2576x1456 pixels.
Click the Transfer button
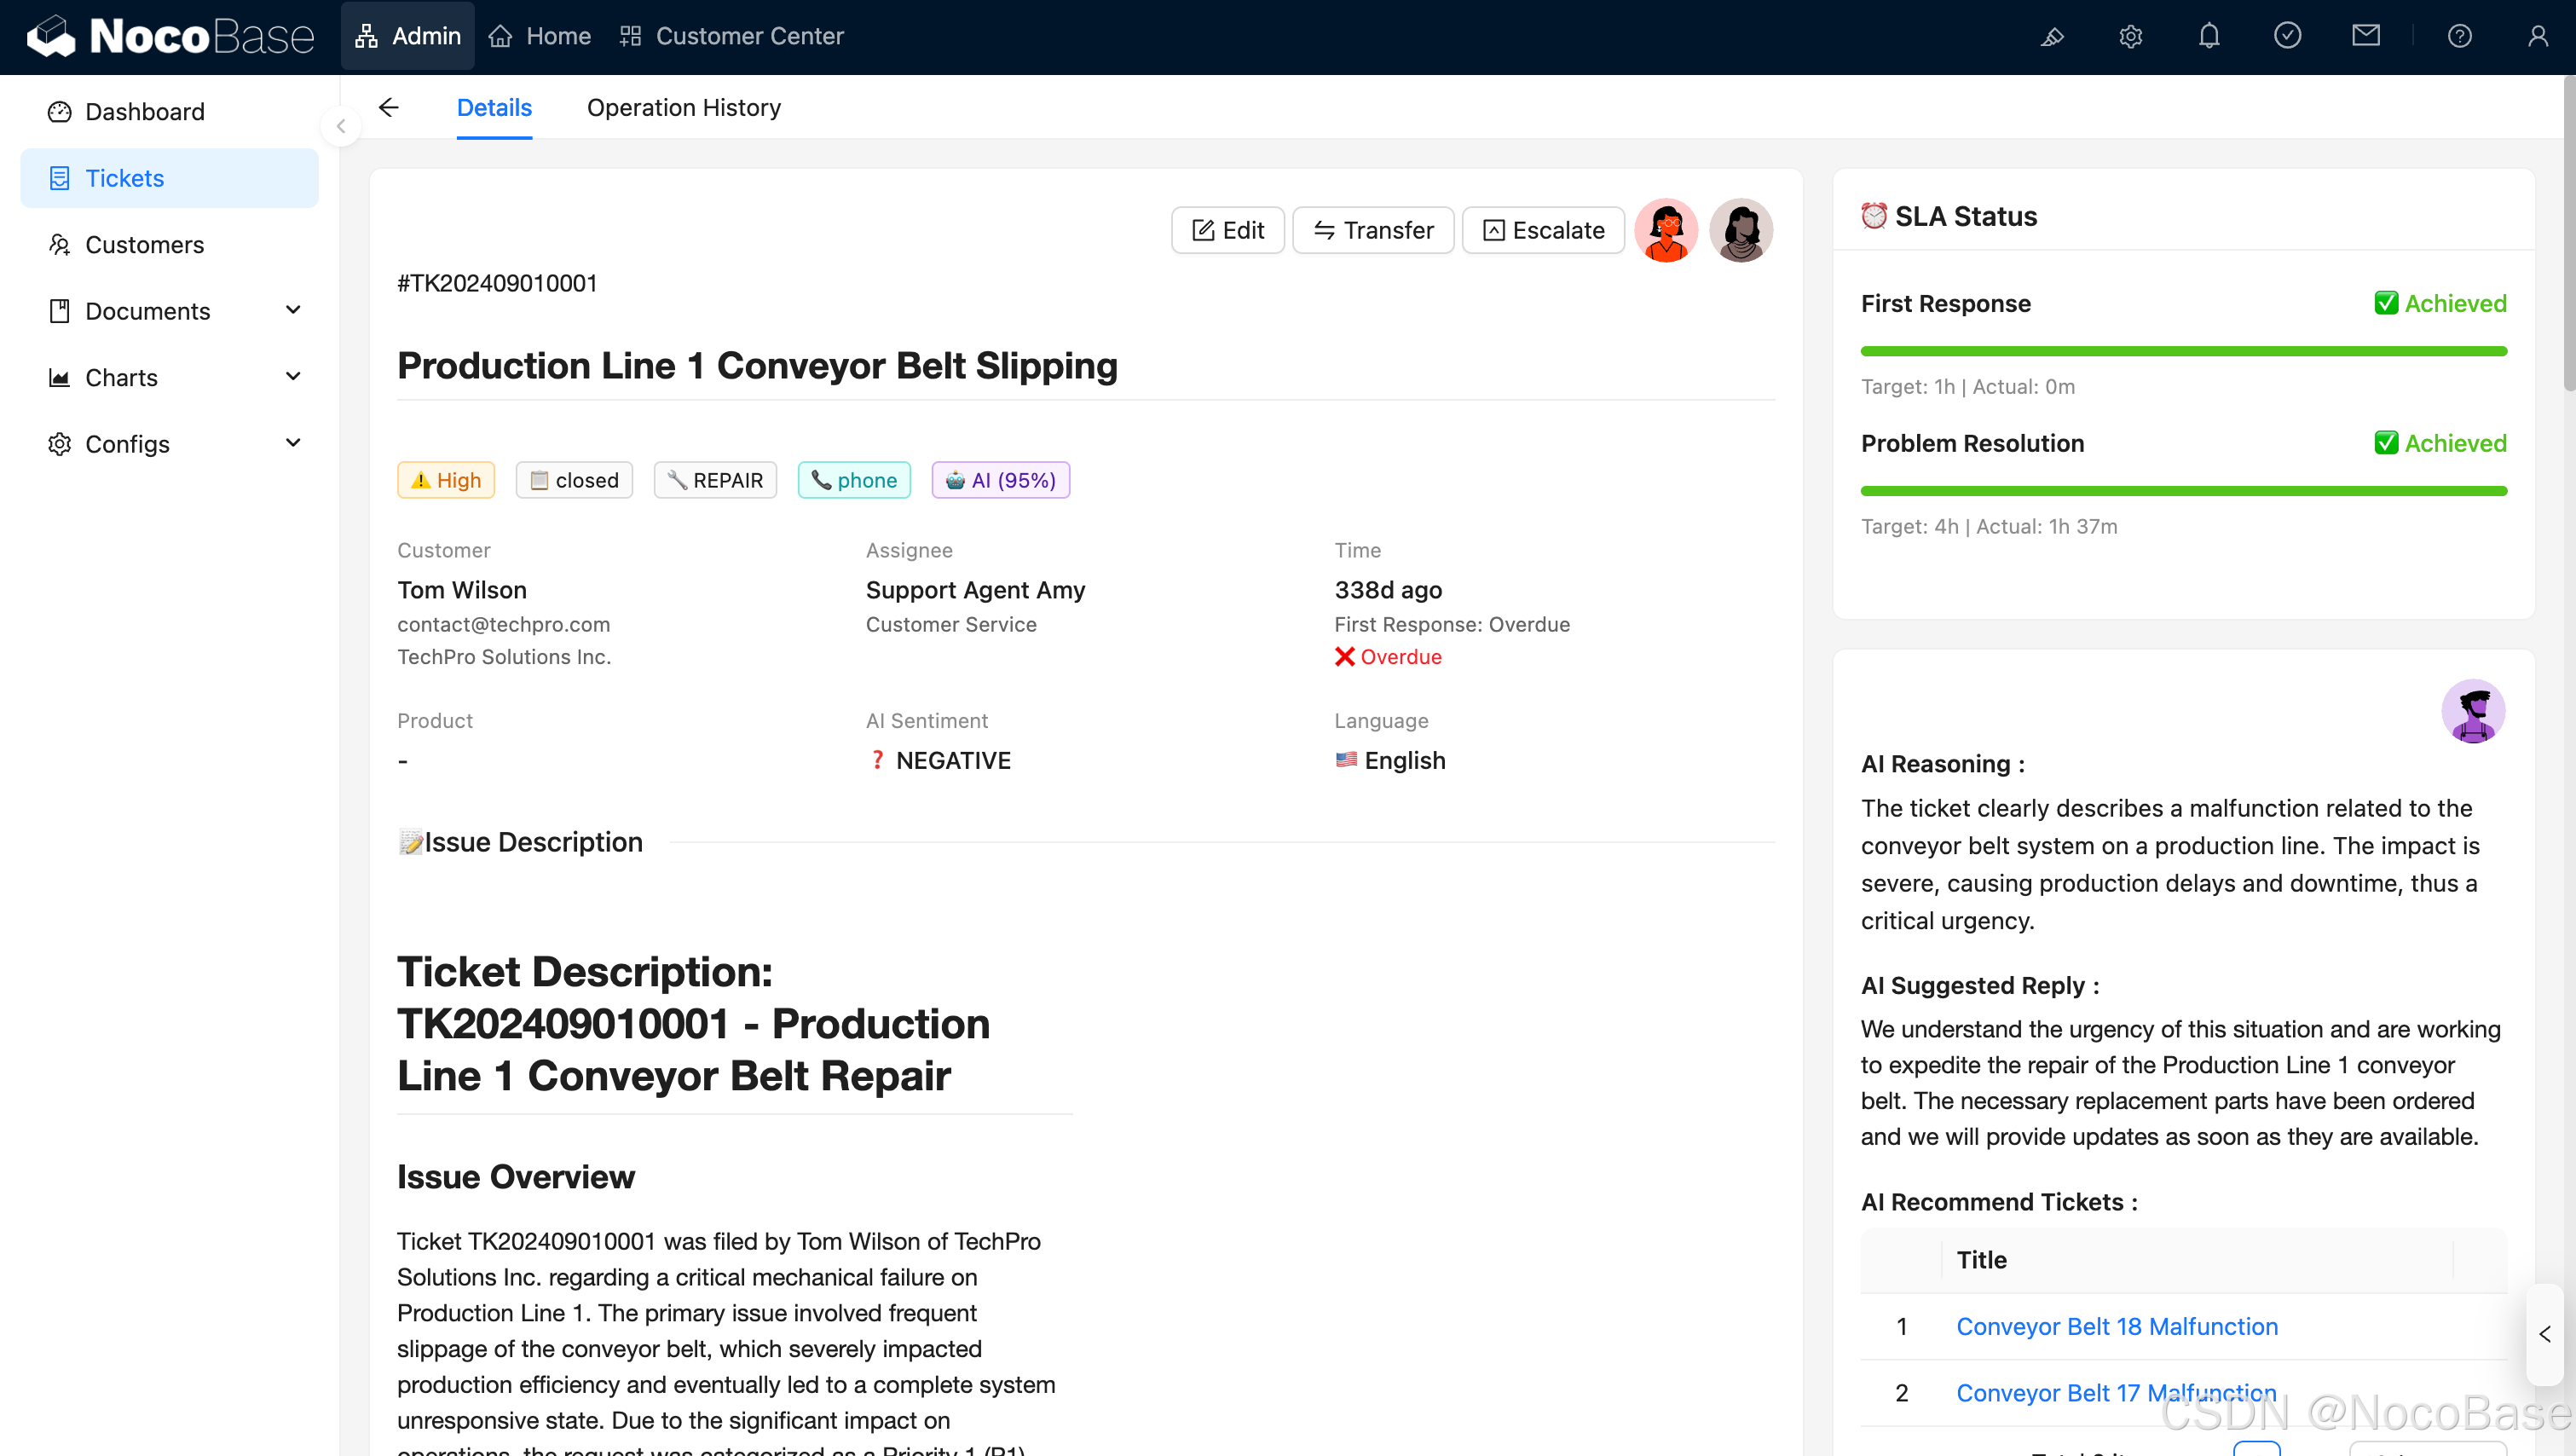click(x=1373, y=230)
